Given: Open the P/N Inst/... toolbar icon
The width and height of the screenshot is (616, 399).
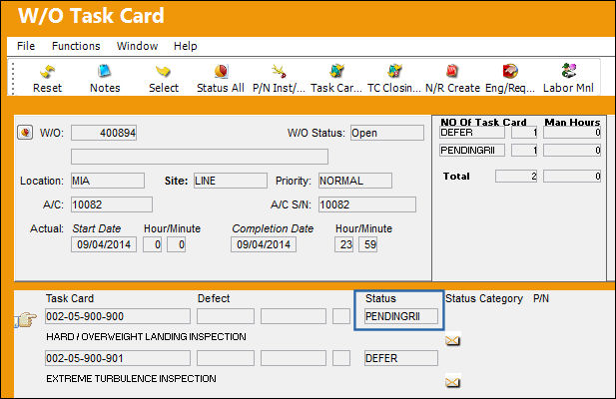Looking at the screenshot, I should 279,72.
